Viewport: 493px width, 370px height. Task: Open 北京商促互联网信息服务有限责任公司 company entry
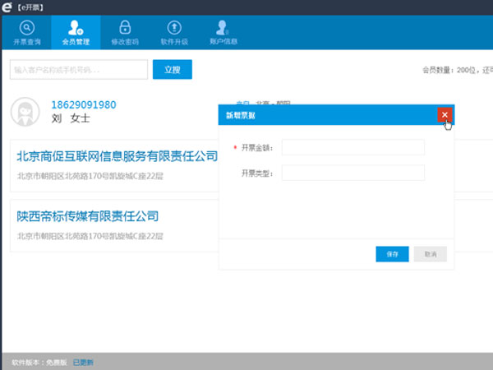117,155
